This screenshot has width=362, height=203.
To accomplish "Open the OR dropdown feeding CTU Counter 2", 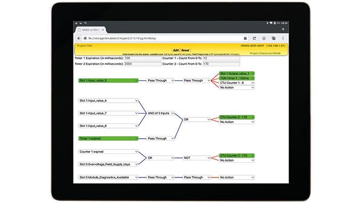I will pos(196,120).
